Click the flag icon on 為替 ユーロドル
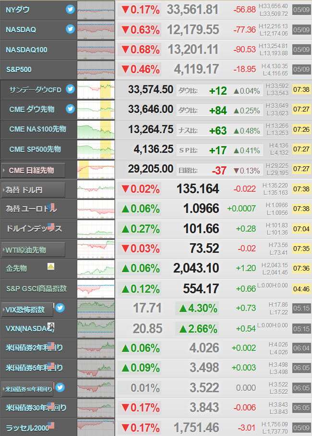Screen dimensions: 312x436 point(51,207)
